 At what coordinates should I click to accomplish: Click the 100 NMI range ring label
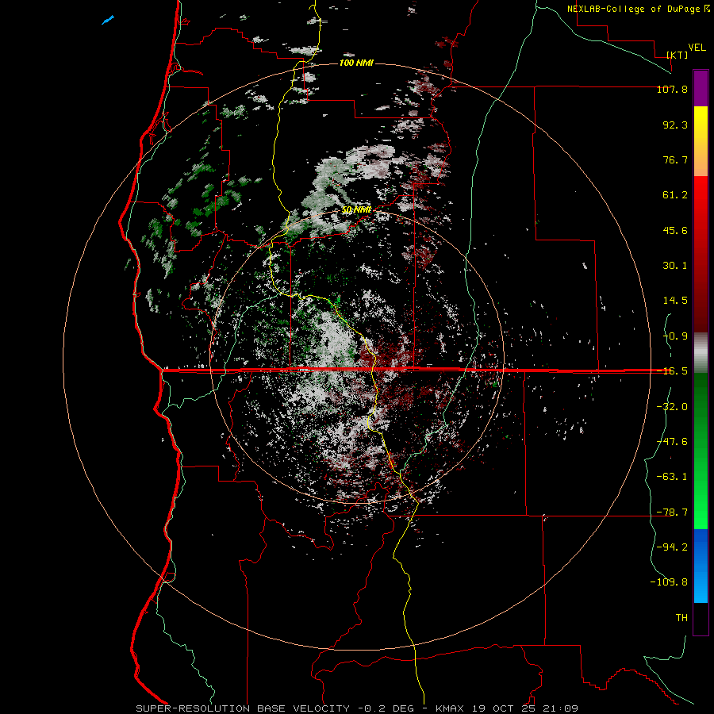pos(356,63)
